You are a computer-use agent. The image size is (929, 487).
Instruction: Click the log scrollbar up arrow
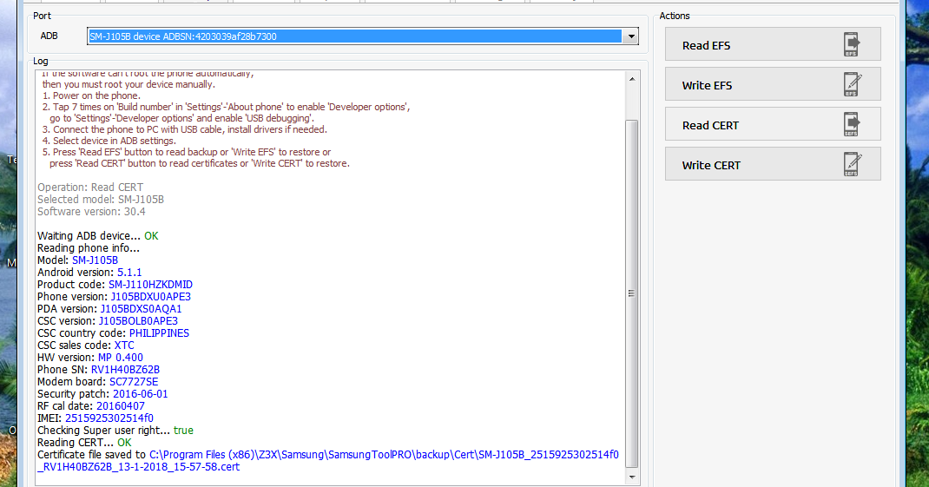point(631,79)
